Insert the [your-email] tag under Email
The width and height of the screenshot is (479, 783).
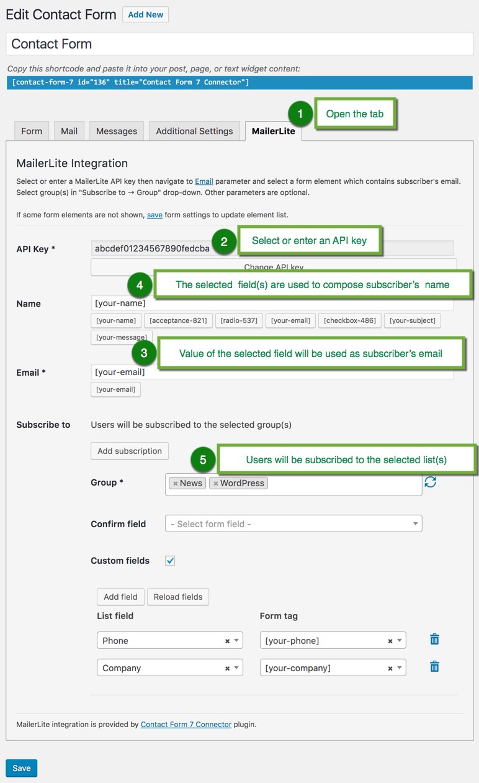(x=116, y=389)
